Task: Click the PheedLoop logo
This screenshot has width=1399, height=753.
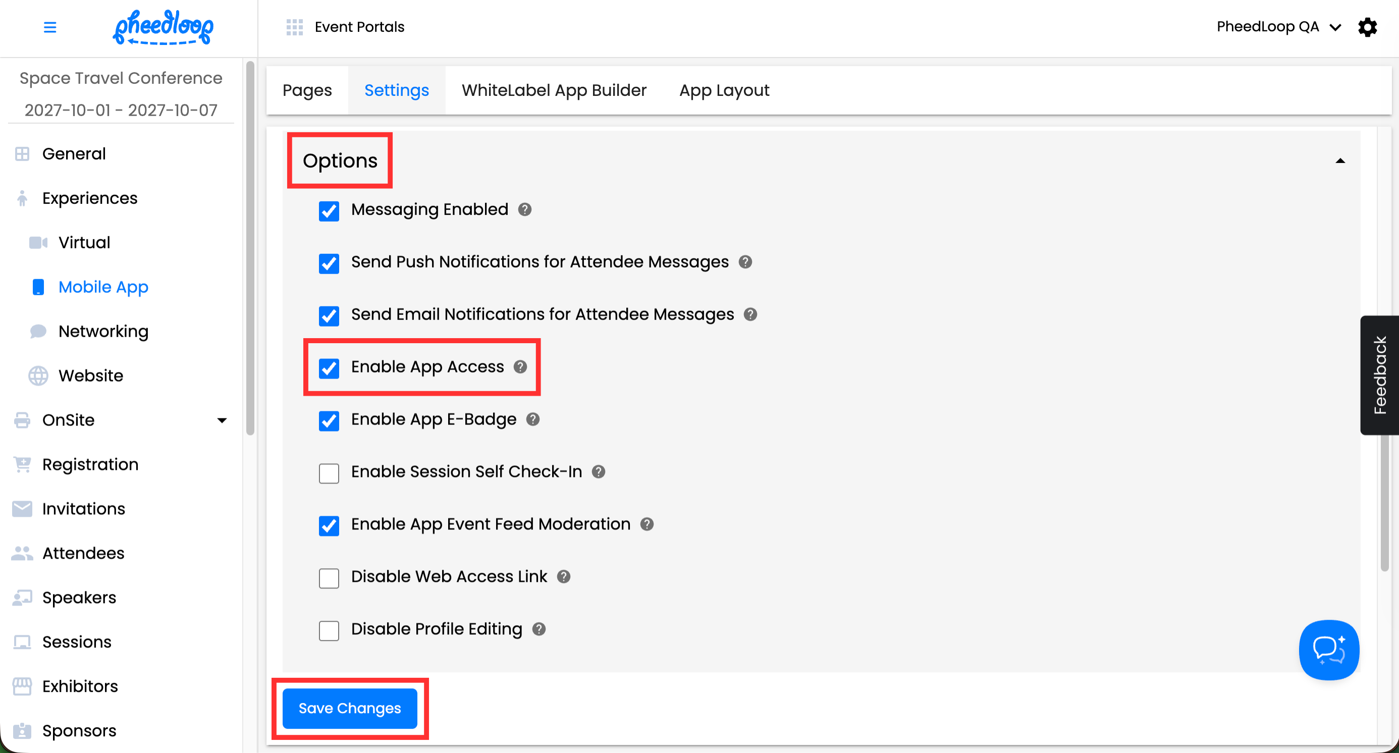Action: [163, 27]
